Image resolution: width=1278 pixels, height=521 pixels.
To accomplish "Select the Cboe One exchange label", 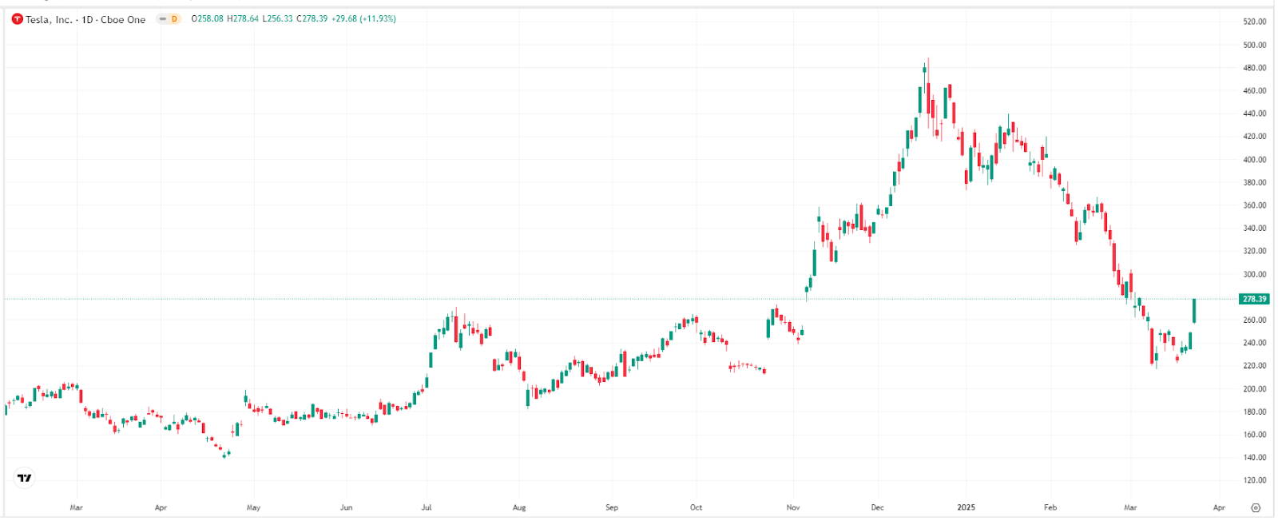I will click(123, 19).
